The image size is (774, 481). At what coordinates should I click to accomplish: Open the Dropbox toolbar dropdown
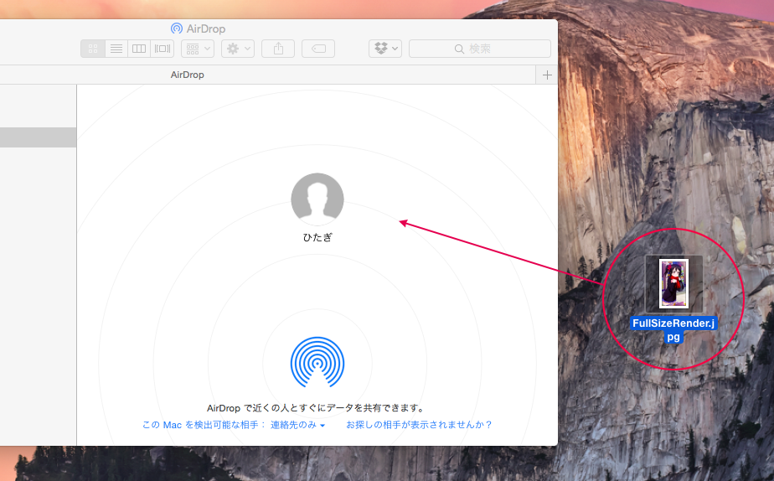pos(385,49)
